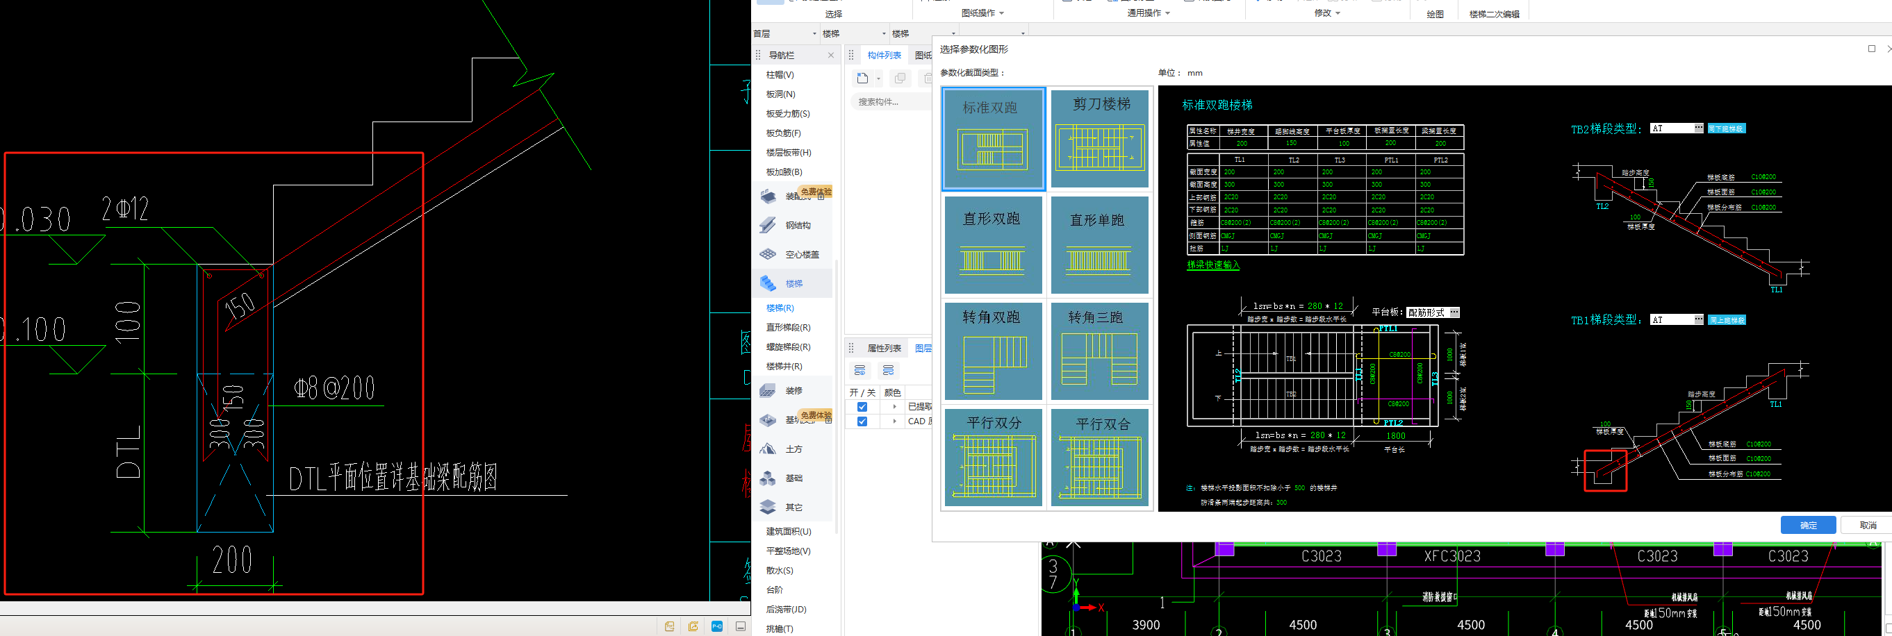1892x636 pixels.
Task: Click the 同上跑梯段 button for TB1
Action: [1726, 320]
